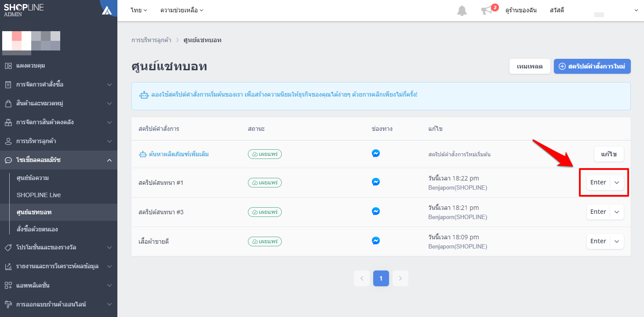The width and height of the screenshot is (644, 317).
Task: Click Messenger icon in เสื้อผ้าขายดี row
Action: pyautogui.click(x=376, y=241)
